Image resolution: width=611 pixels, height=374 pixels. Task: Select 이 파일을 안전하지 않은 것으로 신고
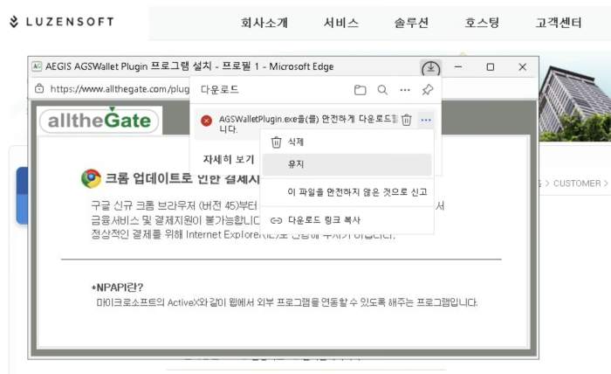point(357,192)
